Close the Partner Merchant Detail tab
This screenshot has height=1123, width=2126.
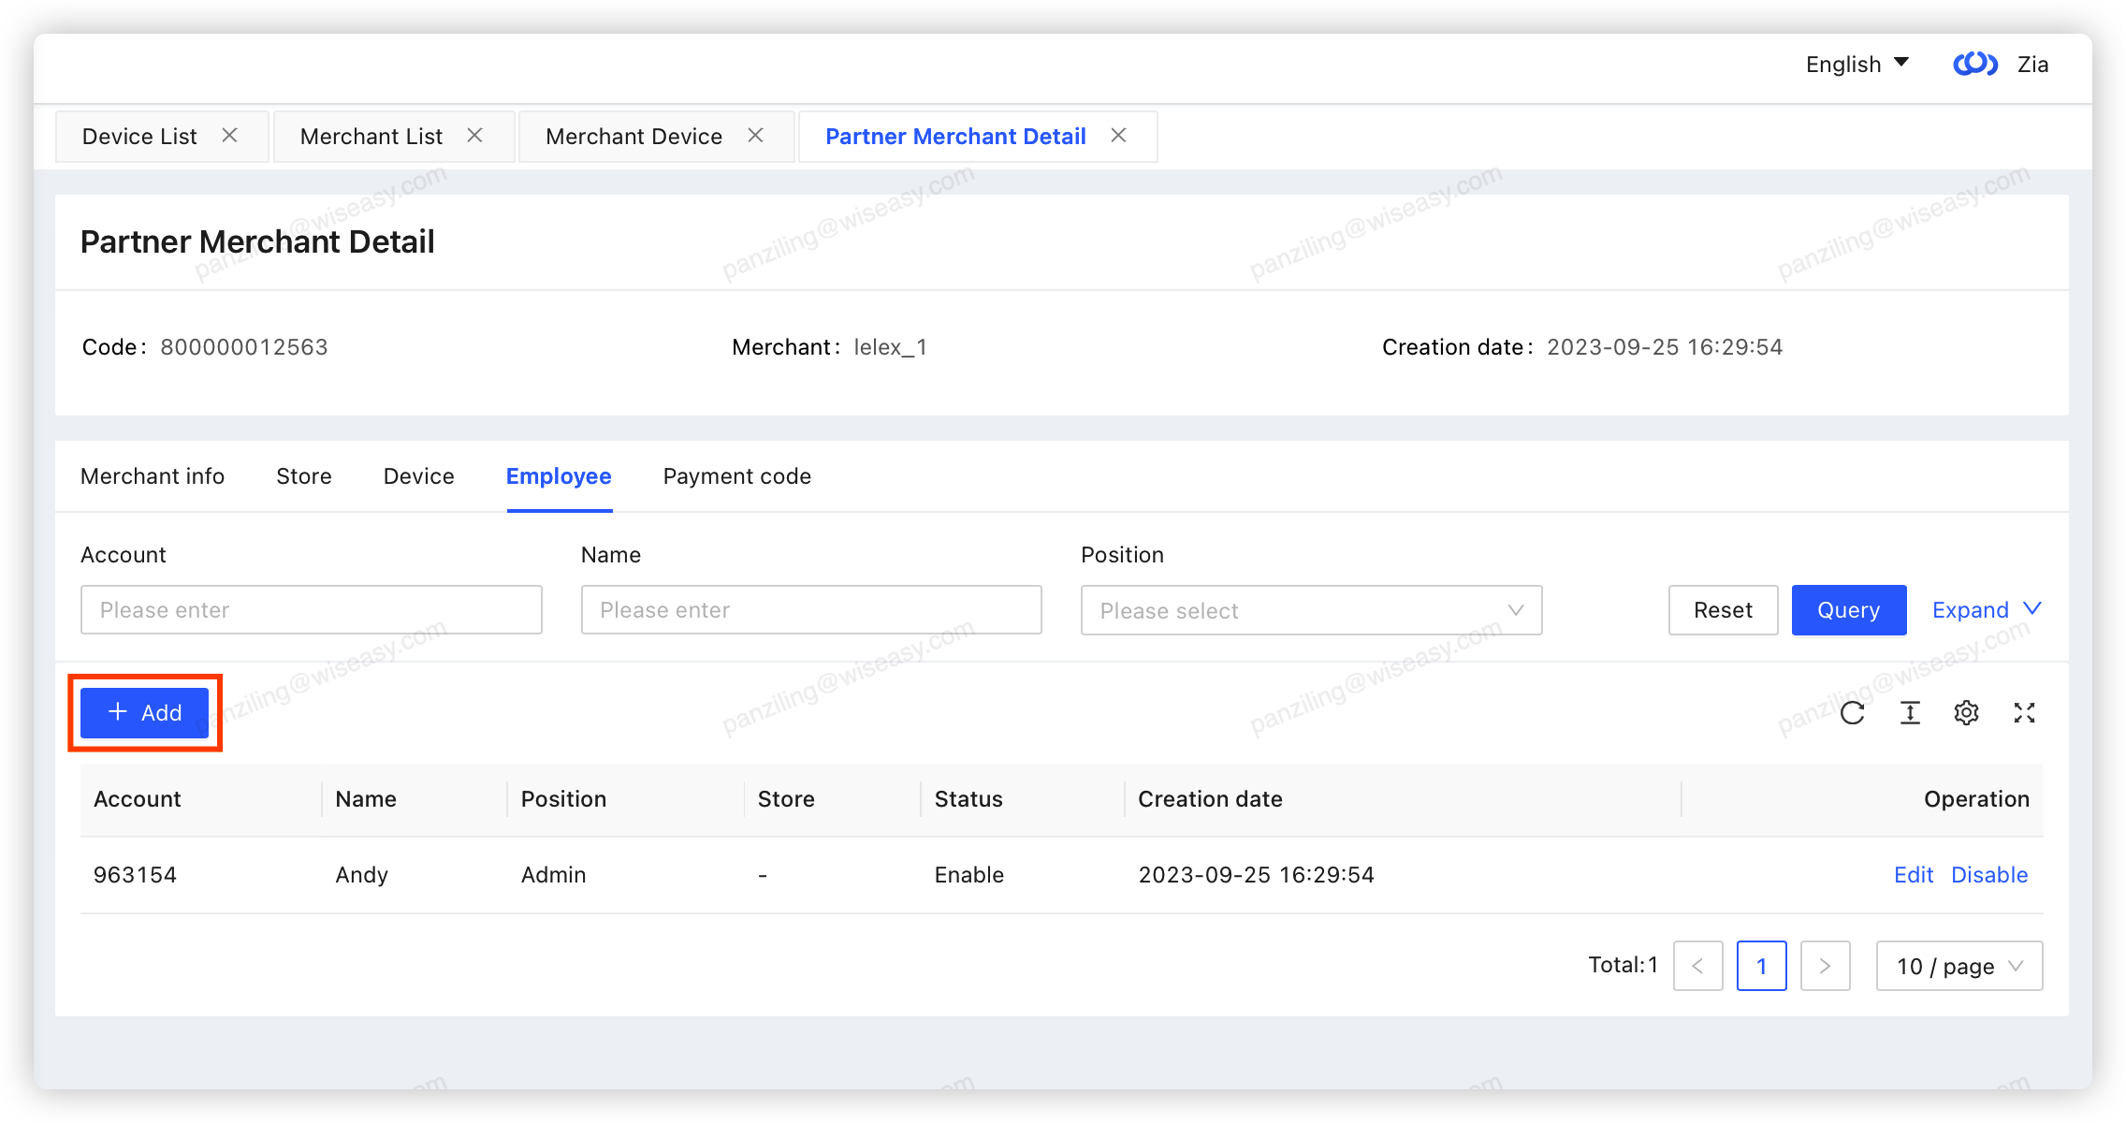tap(1118, 136)
